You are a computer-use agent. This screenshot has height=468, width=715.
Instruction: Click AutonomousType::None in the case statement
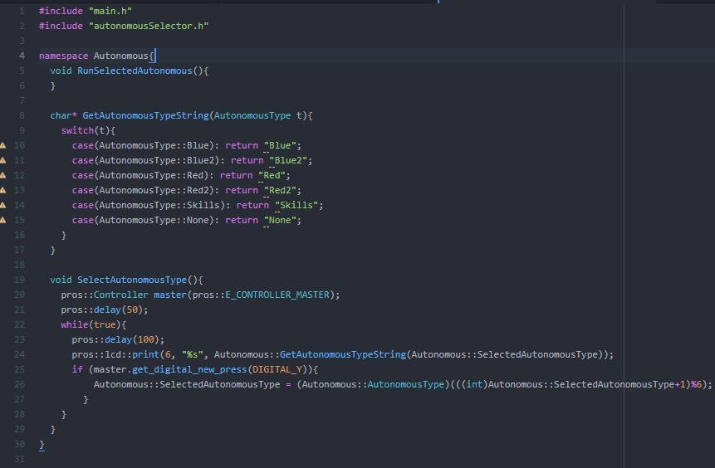154,220
